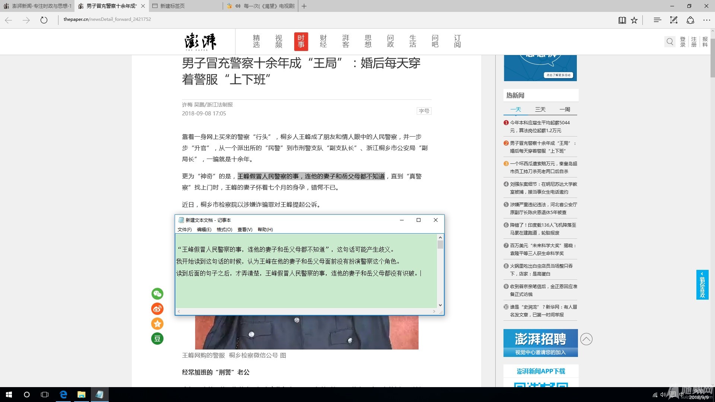Go to 订阅 navigation section

coord(457,41)
